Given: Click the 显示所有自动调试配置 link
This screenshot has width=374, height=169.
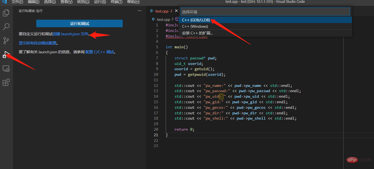Looking at the screenshot, I should click(38, 43).
